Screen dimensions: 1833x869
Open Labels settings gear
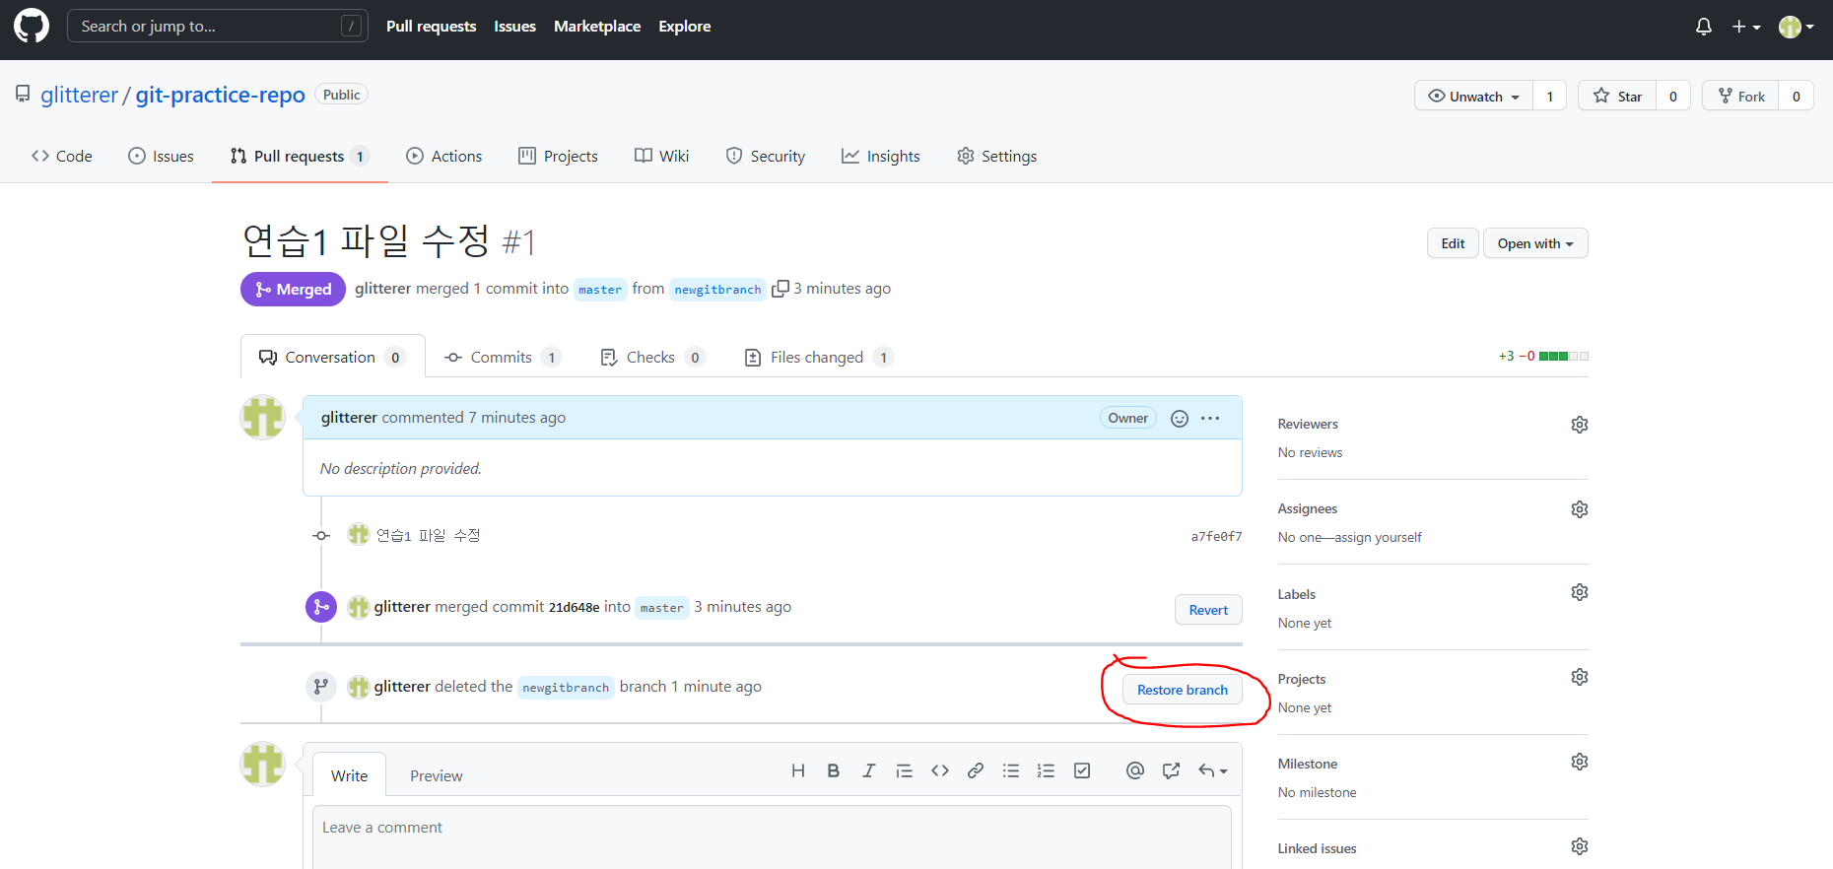point(1580,592)
